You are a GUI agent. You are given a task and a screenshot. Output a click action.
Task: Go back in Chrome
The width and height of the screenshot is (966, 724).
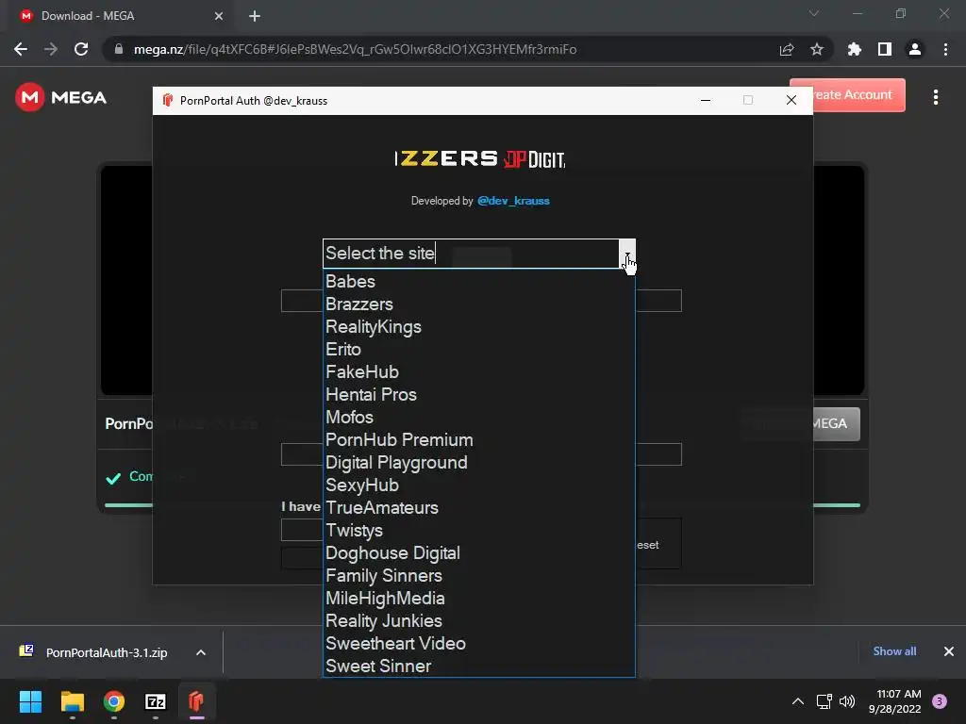[x=21, y=49]
